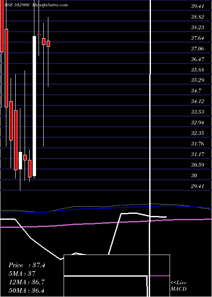Click the 34.12 price axis label
Image resolution: width=212 pixels, height=297 pixels.
tap(197, 101)
